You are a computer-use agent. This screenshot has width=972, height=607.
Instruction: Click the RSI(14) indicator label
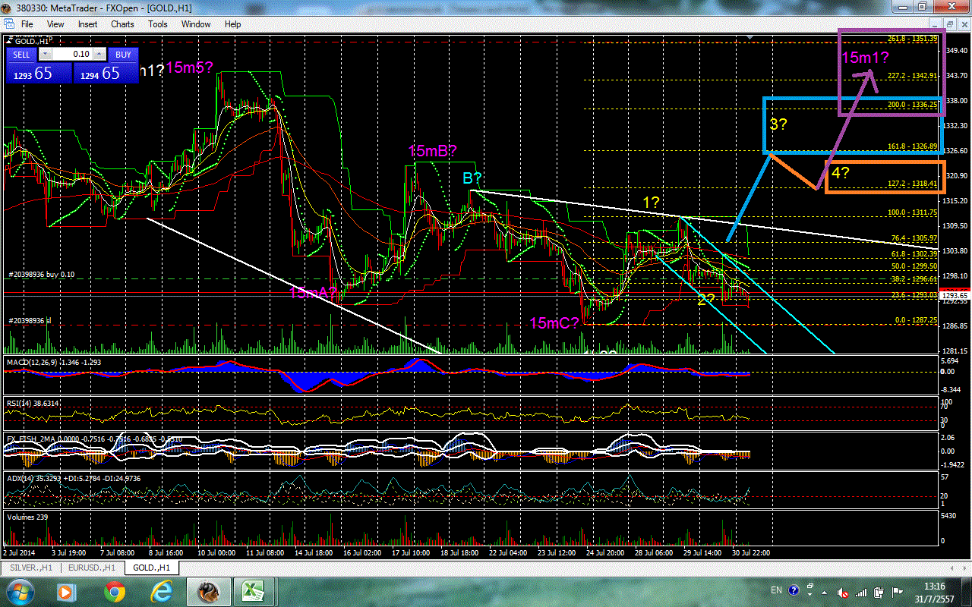[x=32, y=403]
